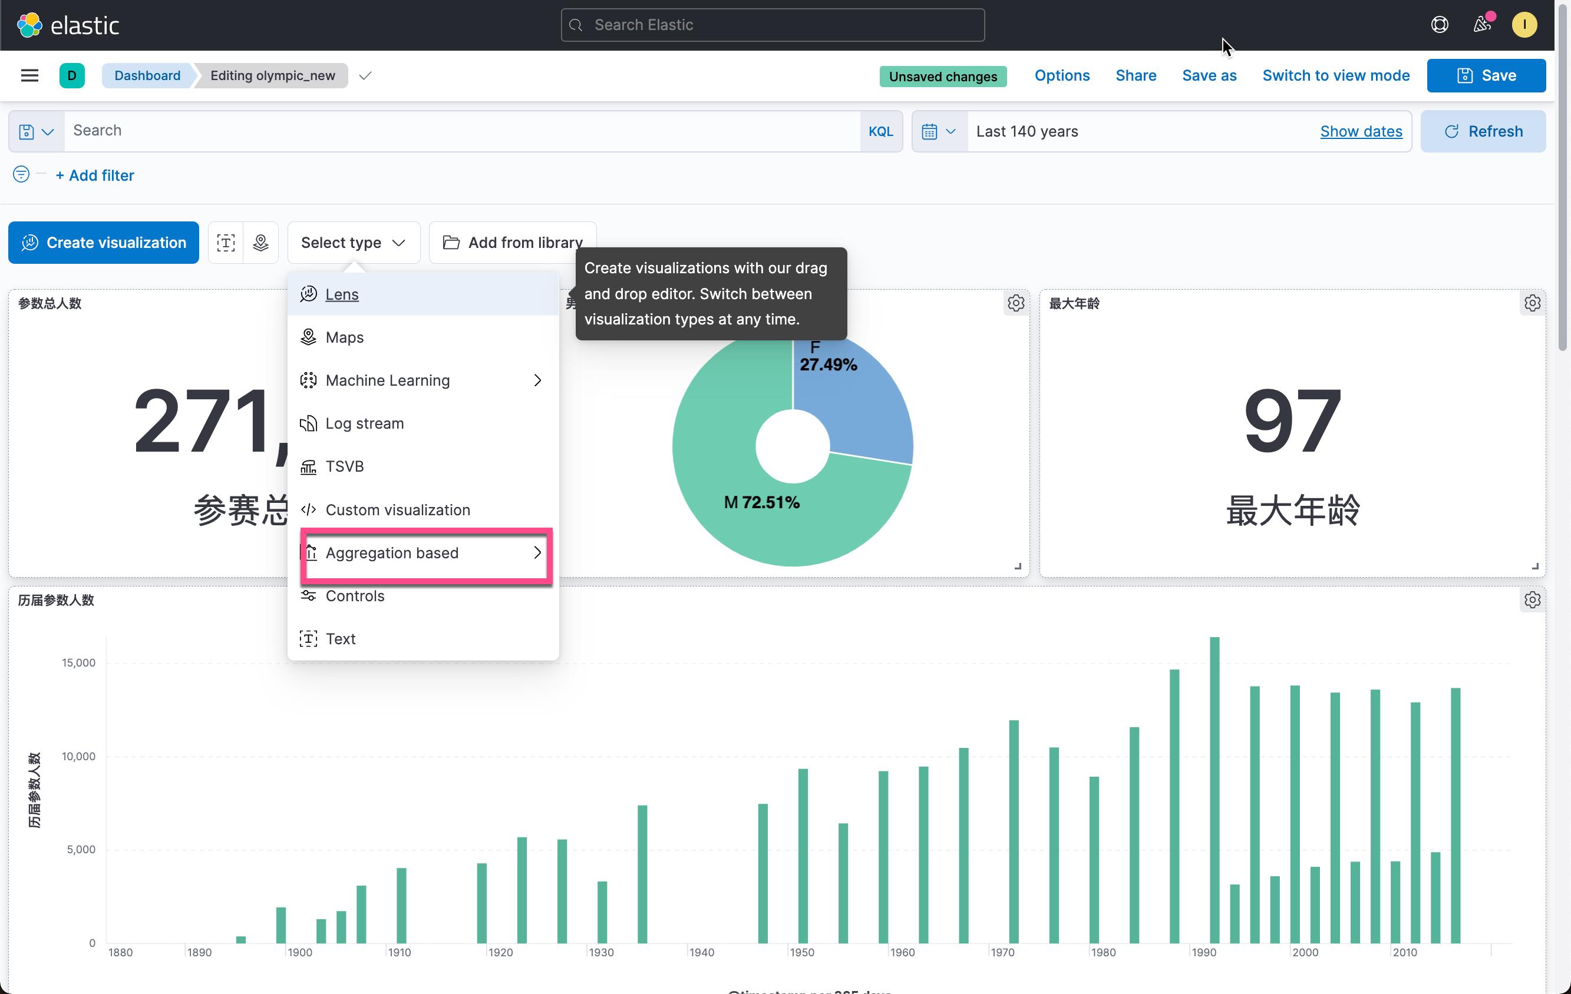Open panel options gear for 历届参数人数
Image resolution: width=1571 pixels, height=994 pixels.
pyautogui.click(x=1532, y=599)
